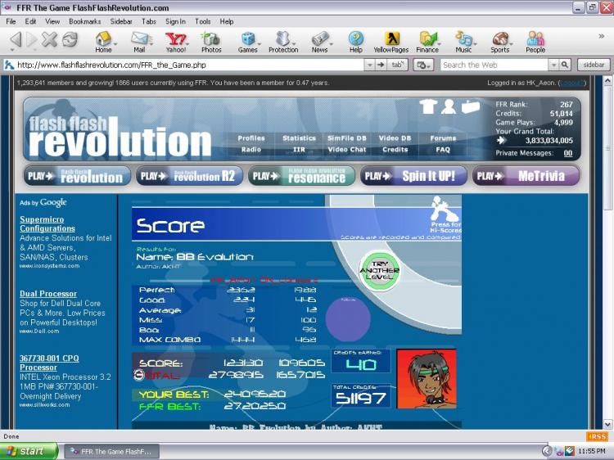Click the search magnifier button
The height and width of the screenshot is (460, 614).
[564, 65]
